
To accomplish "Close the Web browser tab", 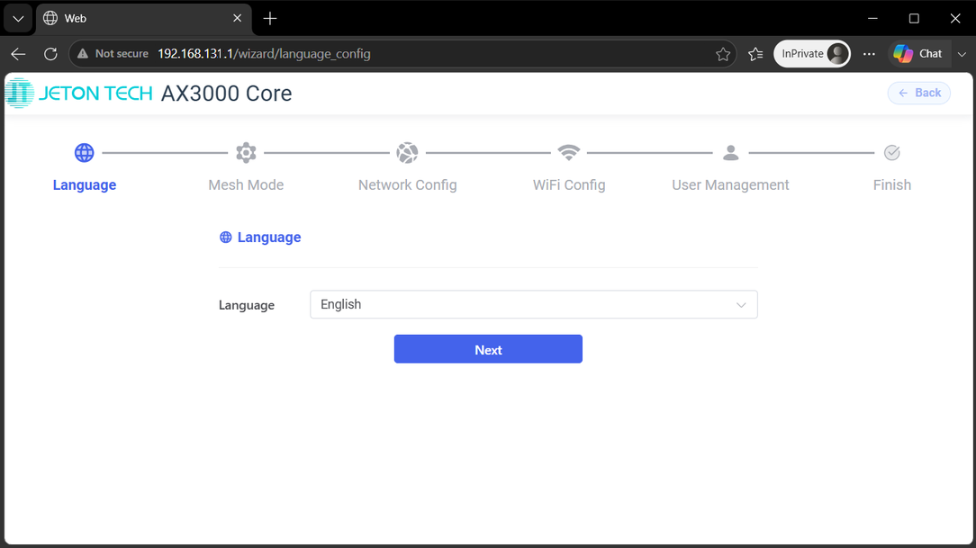I will pyautogui.click(x=237, y=19).
